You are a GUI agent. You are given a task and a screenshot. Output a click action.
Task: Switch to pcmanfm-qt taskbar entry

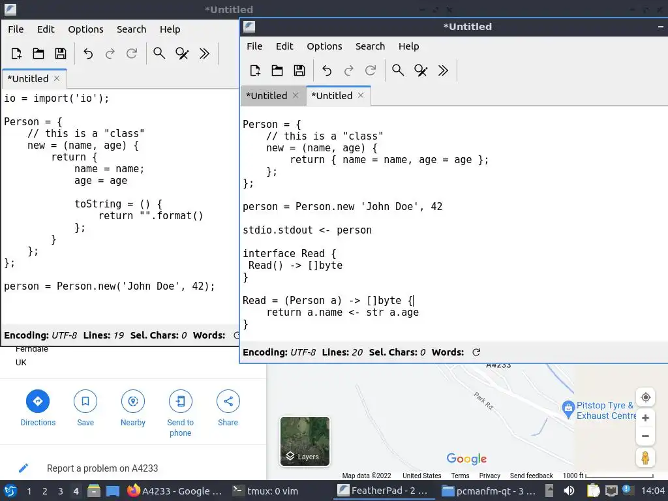[x=488, y=491]
